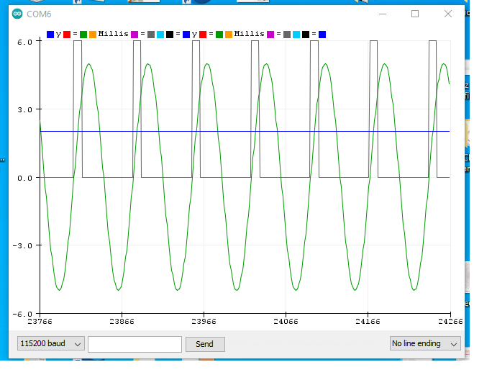This screenshot has width=492, height=380.
Task: Click the first Millis label in the legend
Action: point(113,34)
